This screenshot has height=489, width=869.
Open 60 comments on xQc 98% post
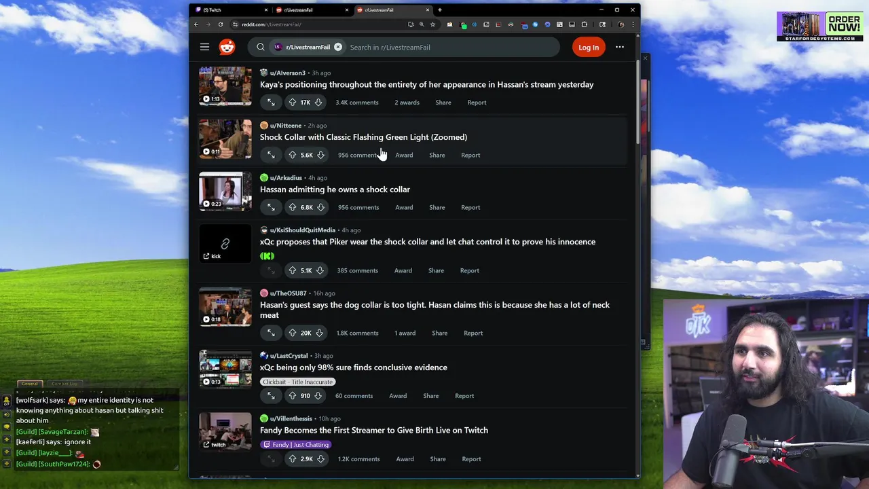pyautogui.click(x=354, y=396)
